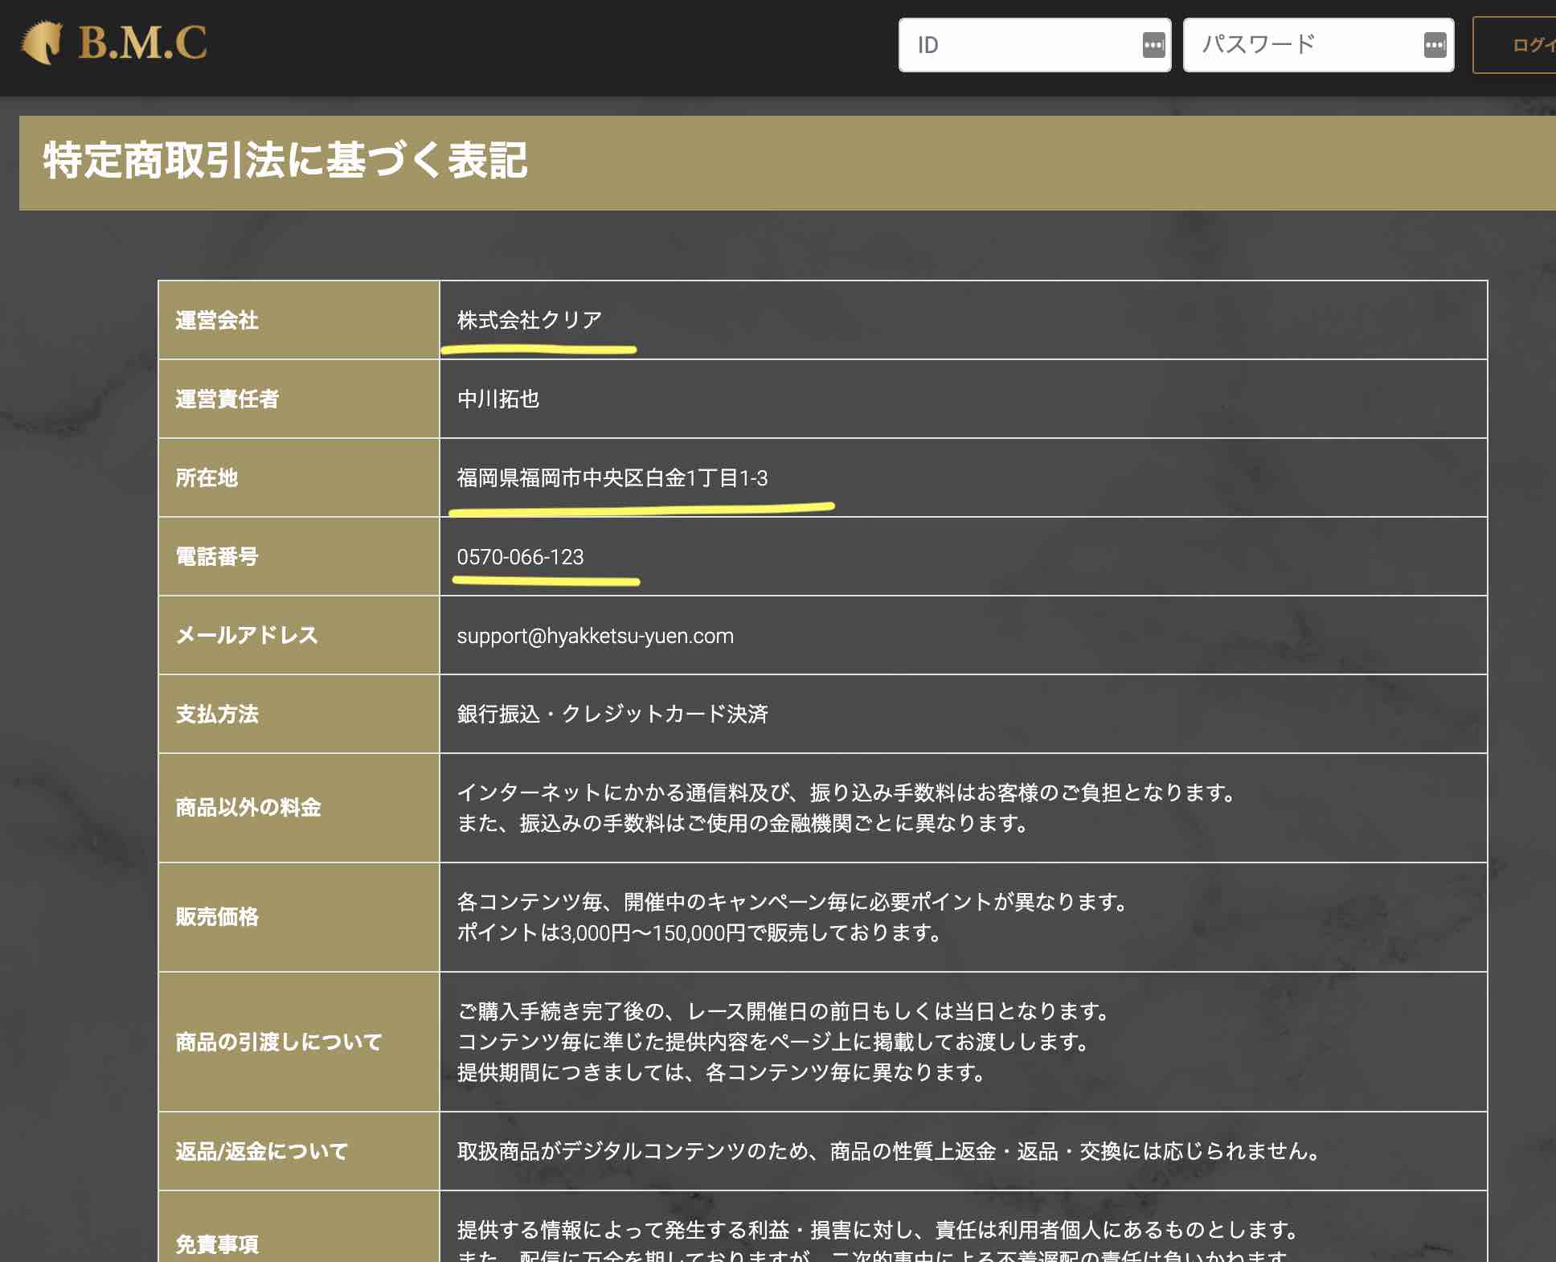Viewport: 1556px width, 1262px height.
Task: Click the company name 株式会社クリア
Action: pyautogui.click(x=530, y=318)
